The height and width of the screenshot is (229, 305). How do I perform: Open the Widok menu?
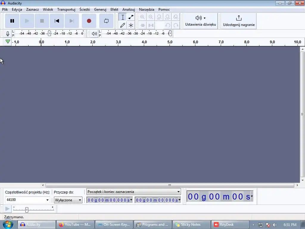coord(48,10)
